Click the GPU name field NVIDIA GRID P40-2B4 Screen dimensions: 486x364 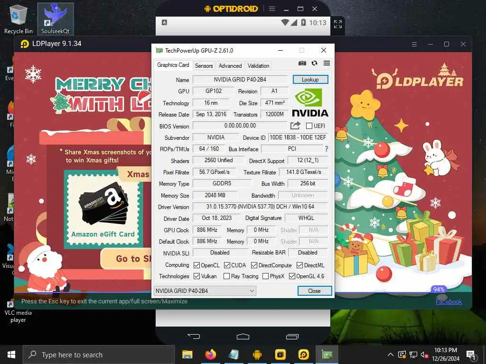coord(240,80)
